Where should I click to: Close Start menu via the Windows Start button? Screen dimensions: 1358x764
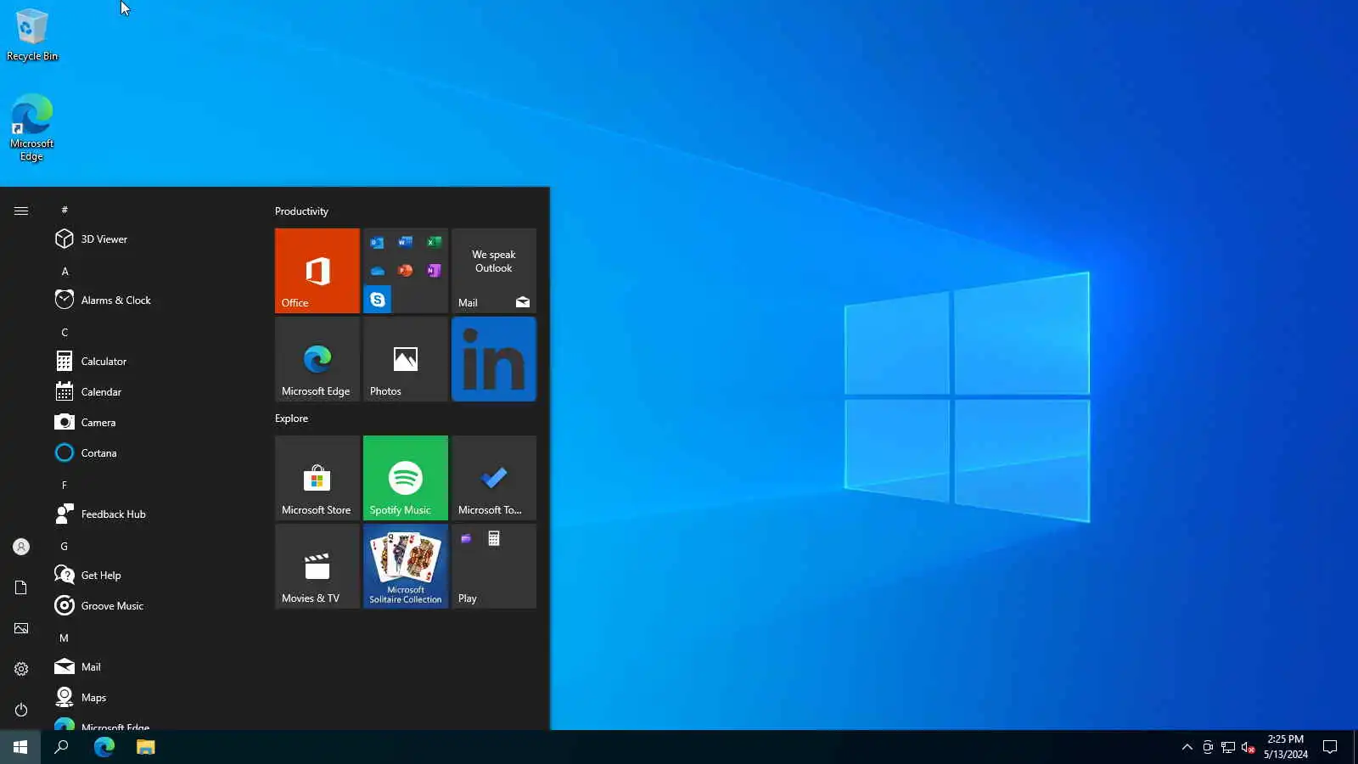coord(20,747)
